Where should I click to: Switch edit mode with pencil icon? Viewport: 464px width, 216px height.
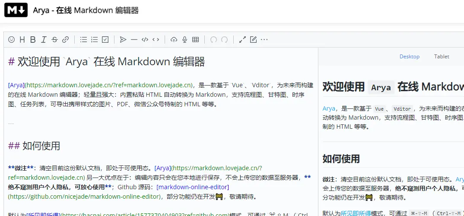coord(253,40)
